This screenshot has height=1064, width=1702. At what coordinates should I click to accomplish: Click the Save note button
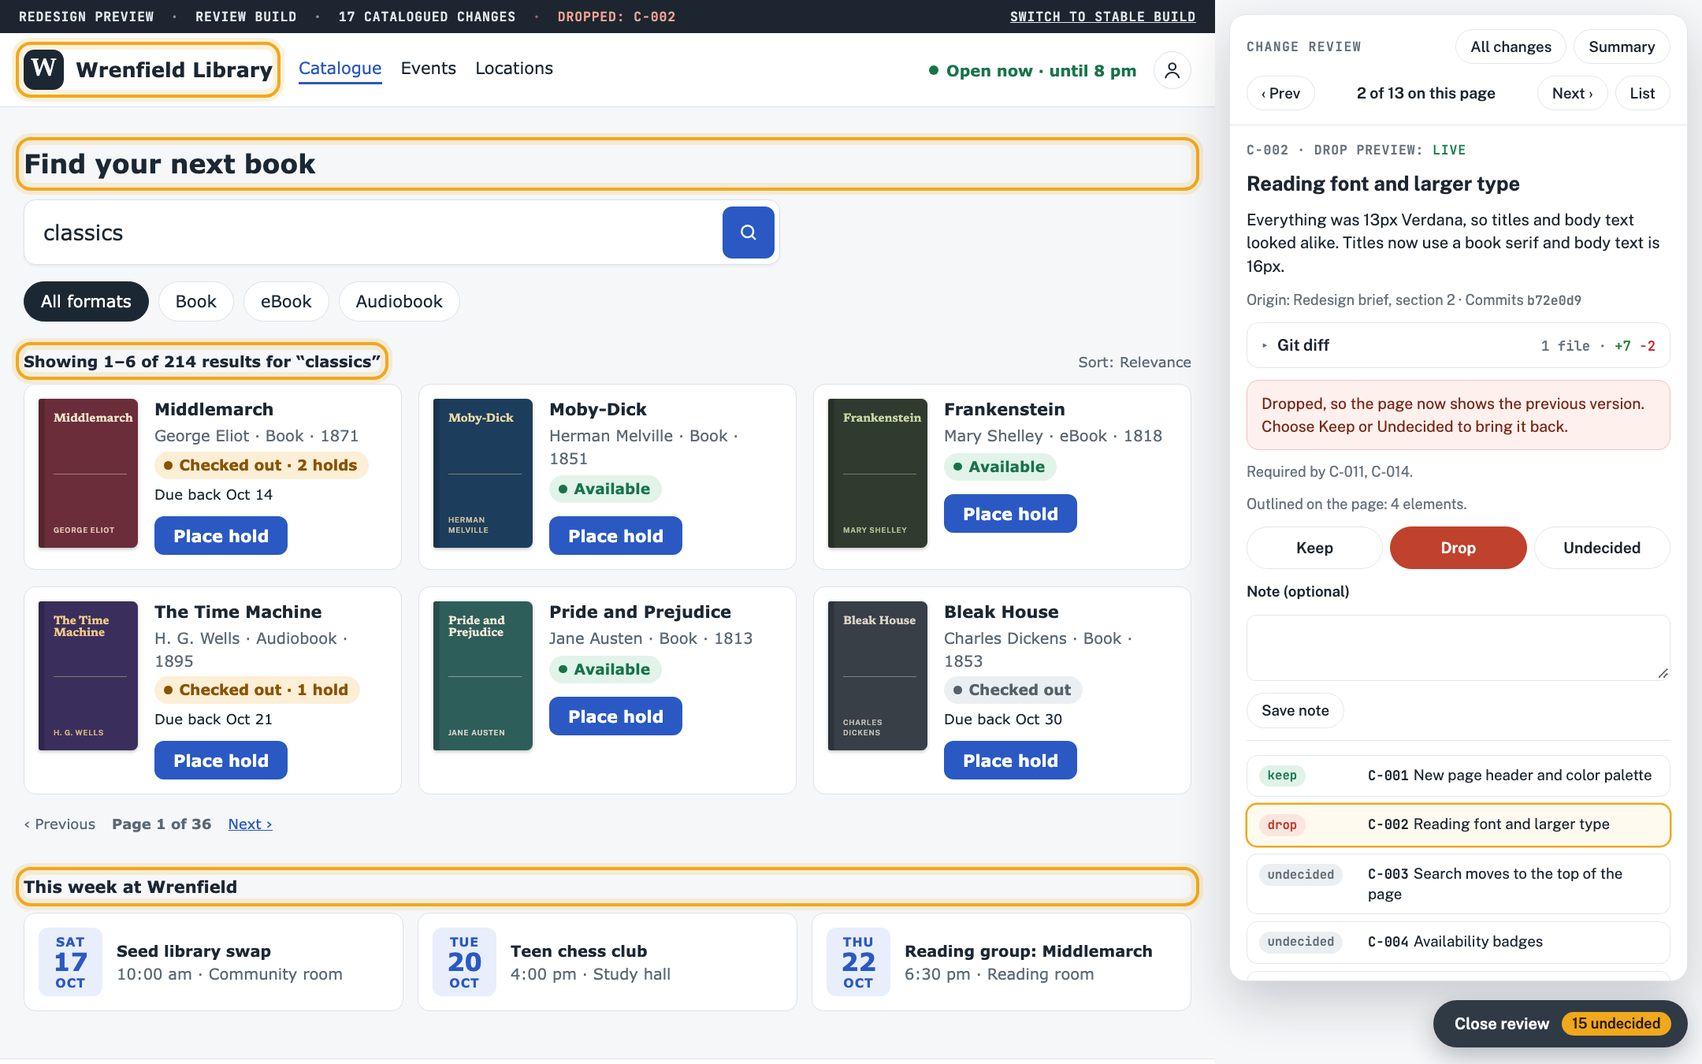click(x=1295, y=710)
